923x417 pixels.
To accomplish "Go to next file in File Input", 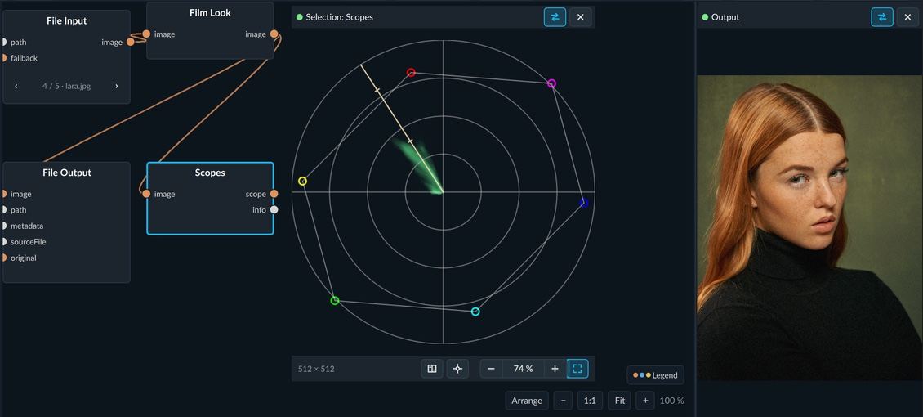I will pyautogui.click(x=117, y=86).
